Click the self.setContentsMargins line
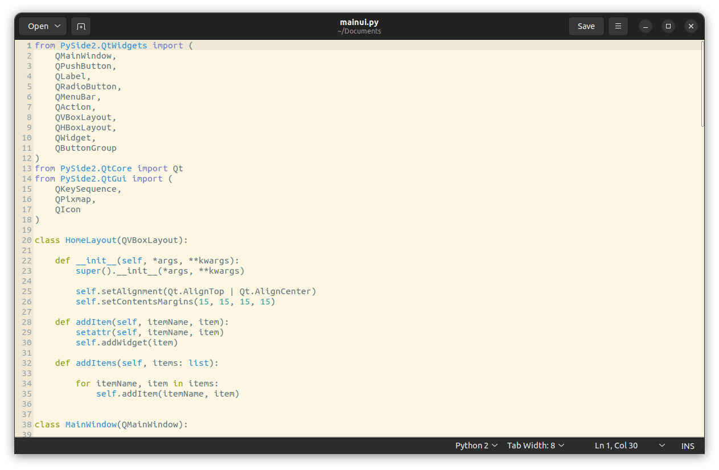Screen dimensions: 719x470 click(x=175, y=302)
